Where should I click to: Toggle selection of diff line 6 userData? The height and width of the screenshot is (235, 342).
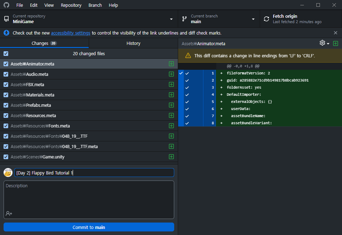[x=187, y=109]
